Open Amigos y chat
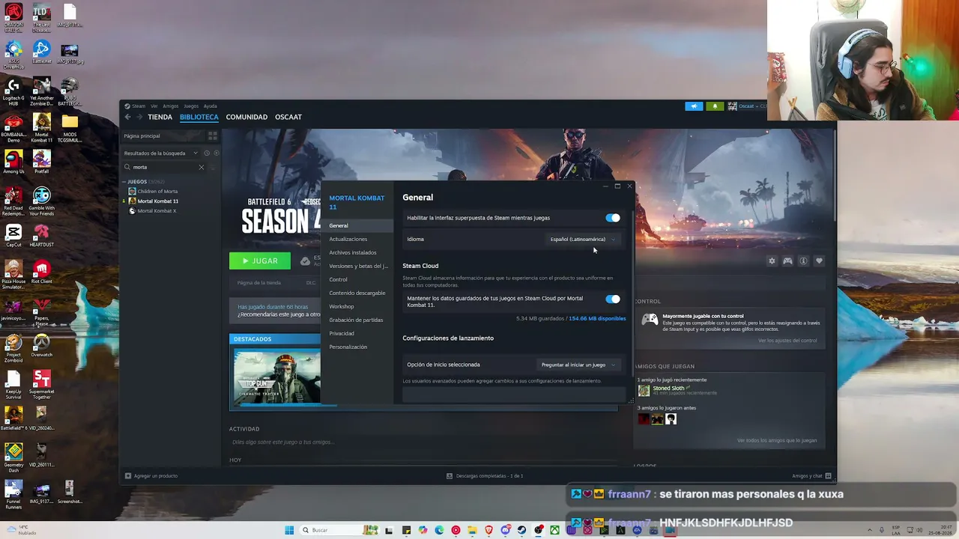 (x=812, y=476)
